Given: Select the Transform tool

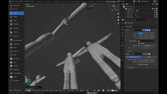Looking at the screenshot, I should pyautogui.click(x=17, y=24).
